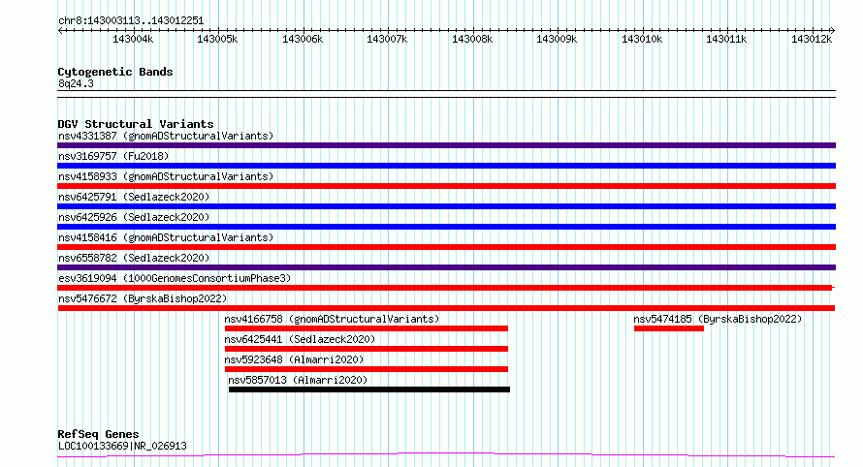
Task: Click the 143006k ruler tick label
Action: point(303,39)
